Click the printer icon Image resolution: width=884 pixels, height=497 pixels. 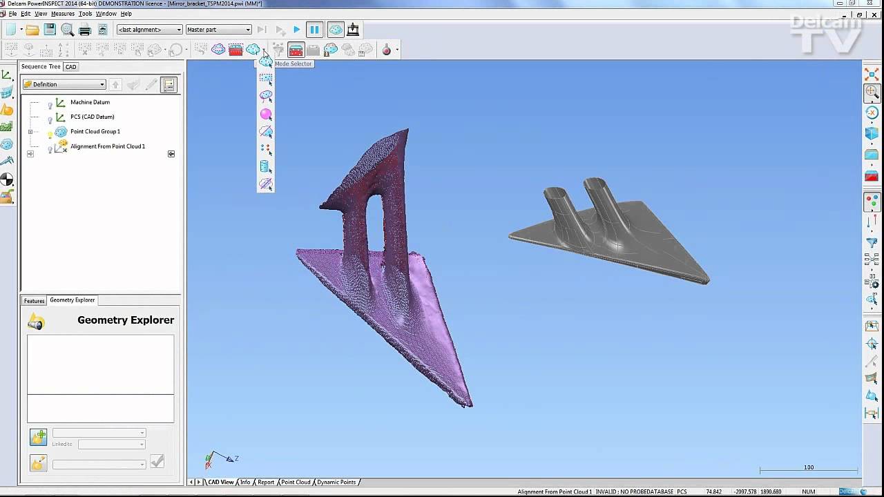tap(85, 30)
